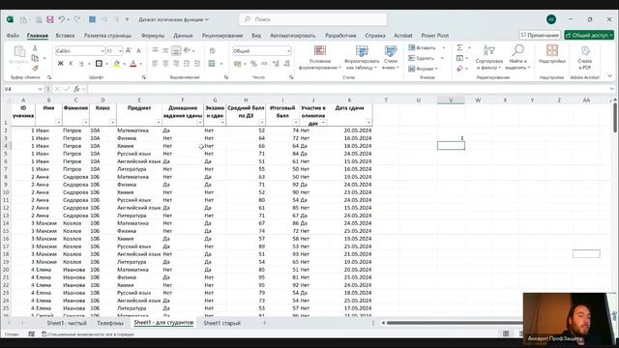Viewport: 619px width, 348px height.
Task: Open the filter dropdown for Дата сдачи column
Action: pyautogui.click(x=368, y=123)
